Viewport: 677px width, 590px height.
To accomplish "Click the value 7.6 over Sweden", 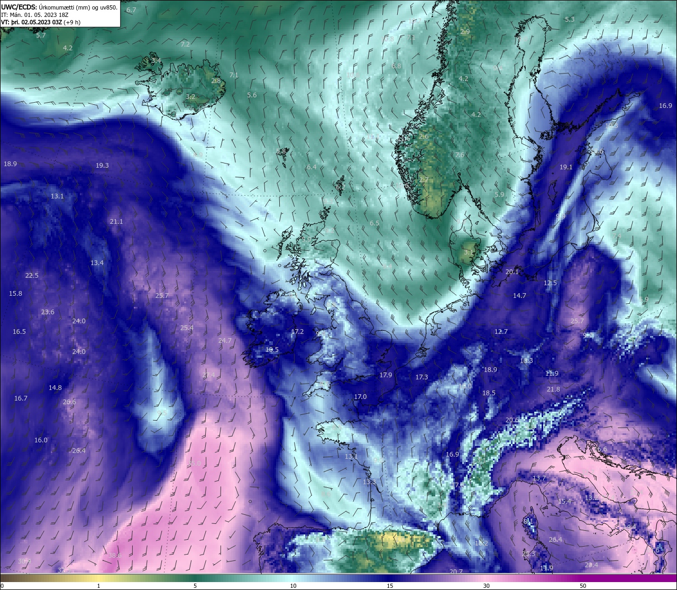I will [460, 155].
